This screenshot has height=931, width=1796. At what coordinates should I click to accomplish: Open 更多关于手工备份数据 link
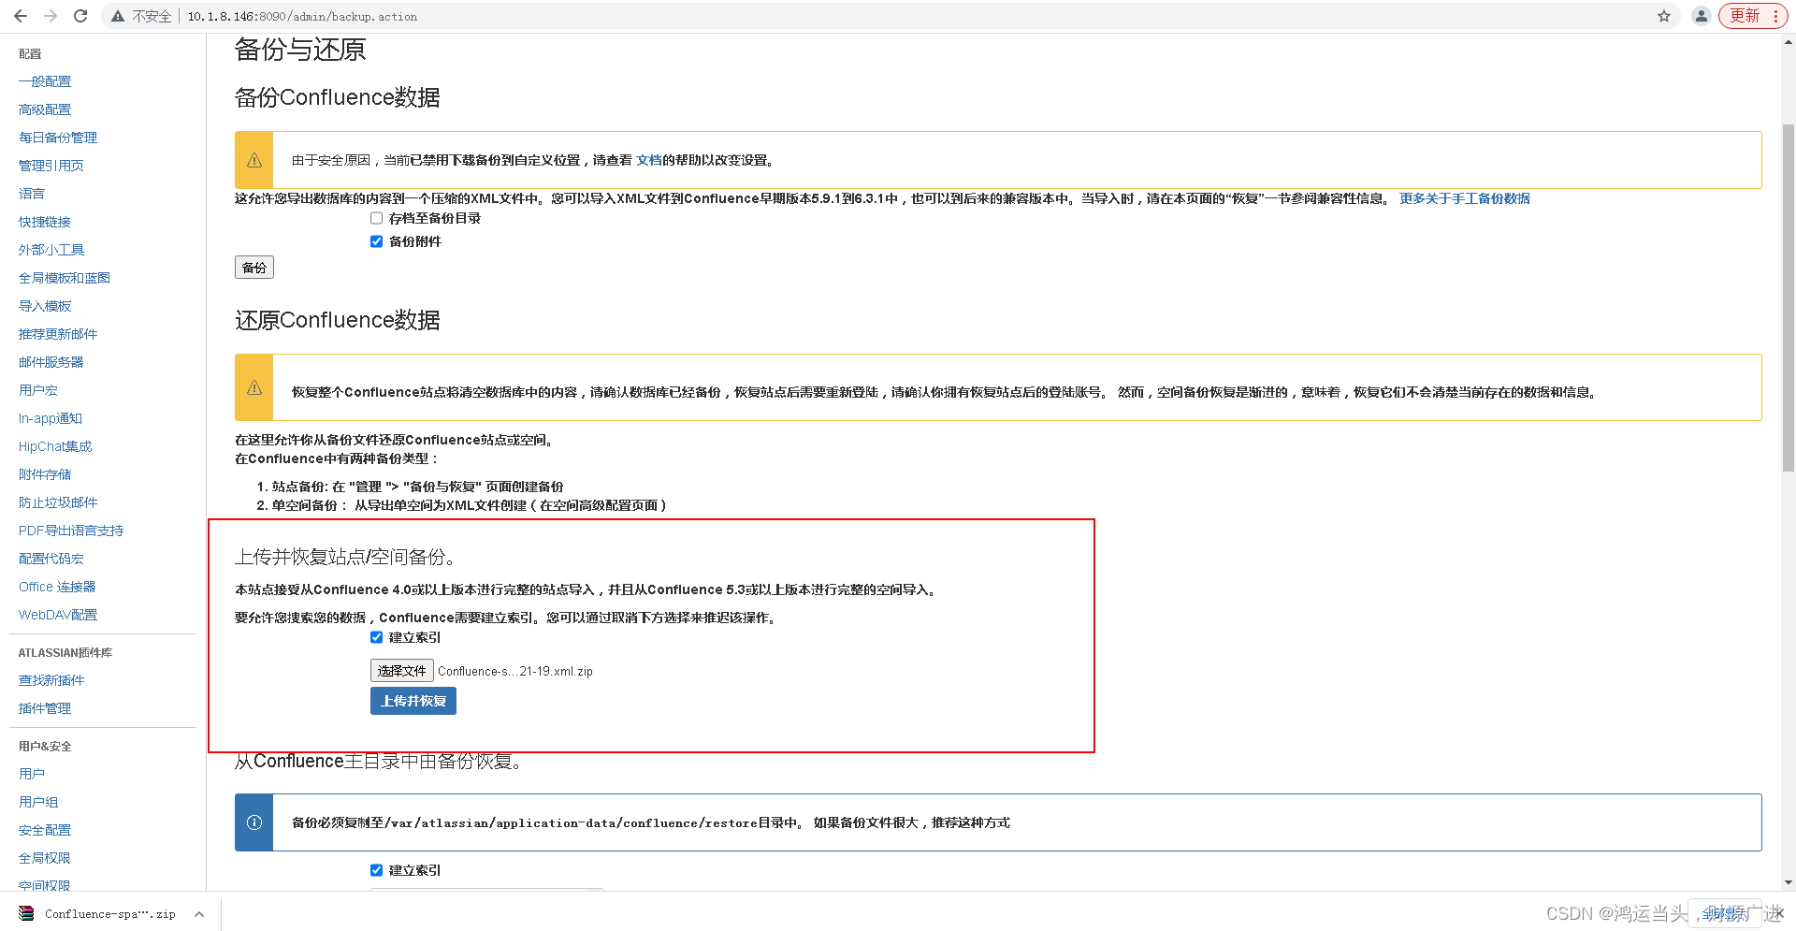coord(1465,198)
